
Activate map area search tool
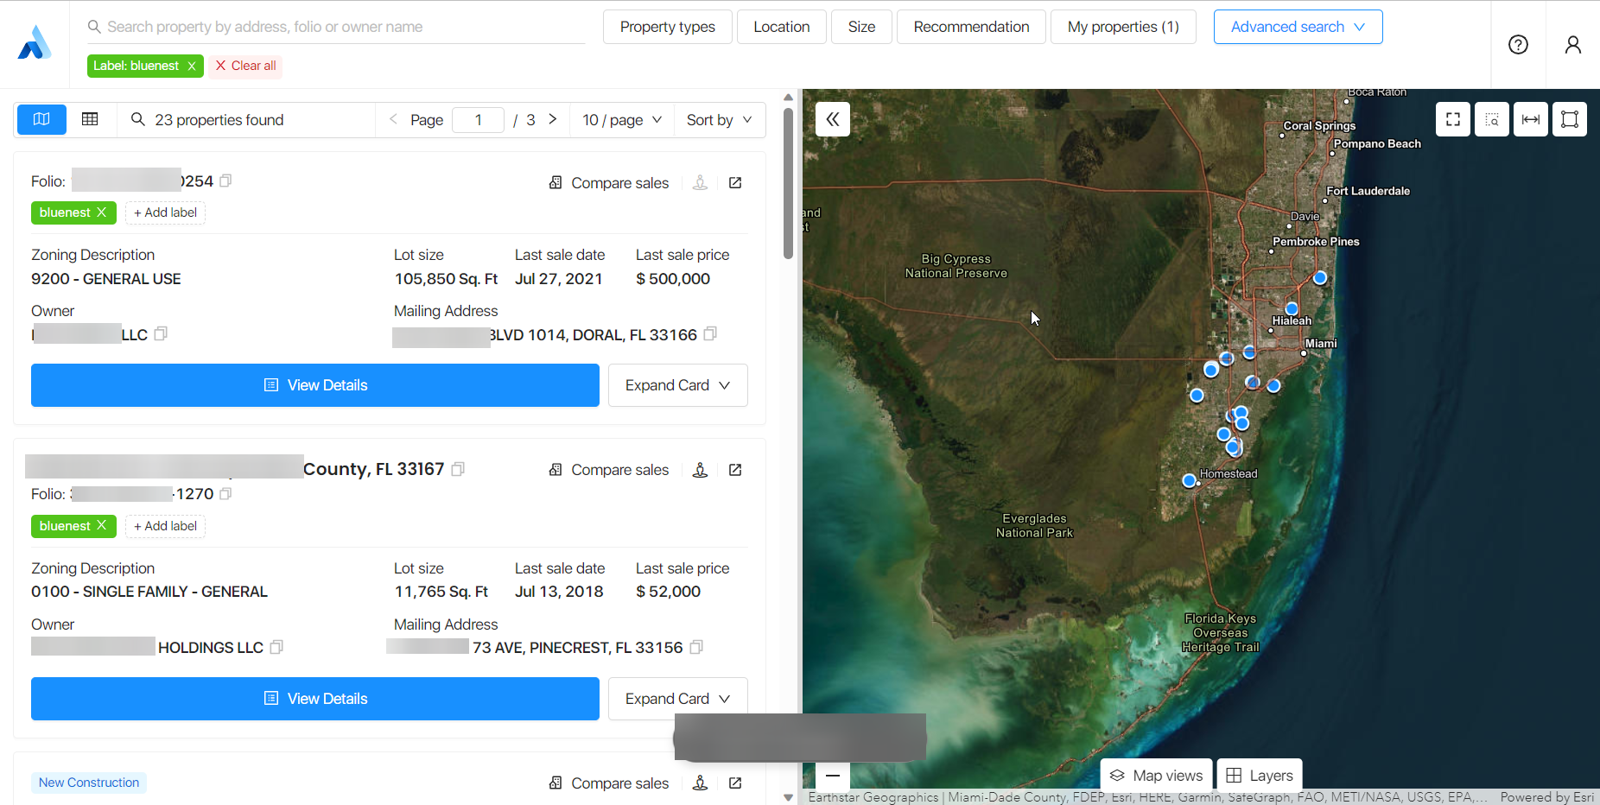pyautogui.click(x=1492, y=119)
